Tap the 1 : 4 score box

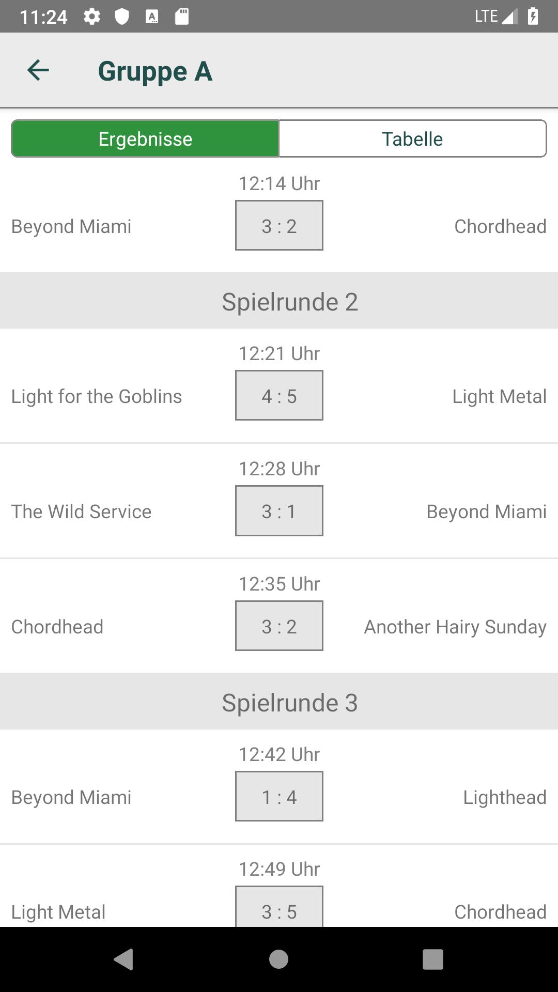279,797
